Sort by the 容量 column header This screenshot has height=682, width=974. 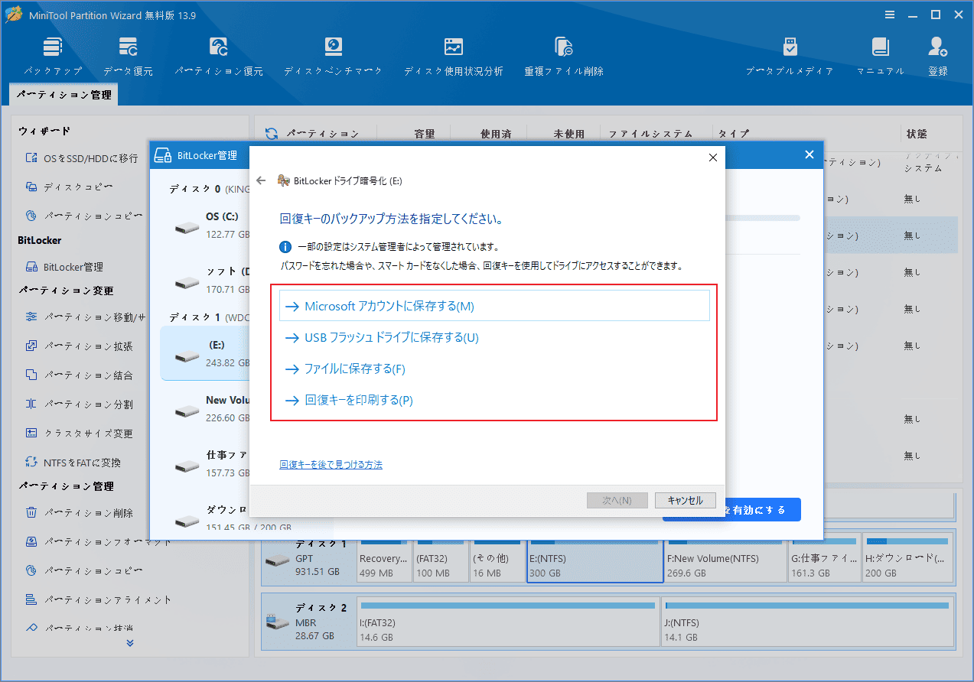(x=424, y=134)
